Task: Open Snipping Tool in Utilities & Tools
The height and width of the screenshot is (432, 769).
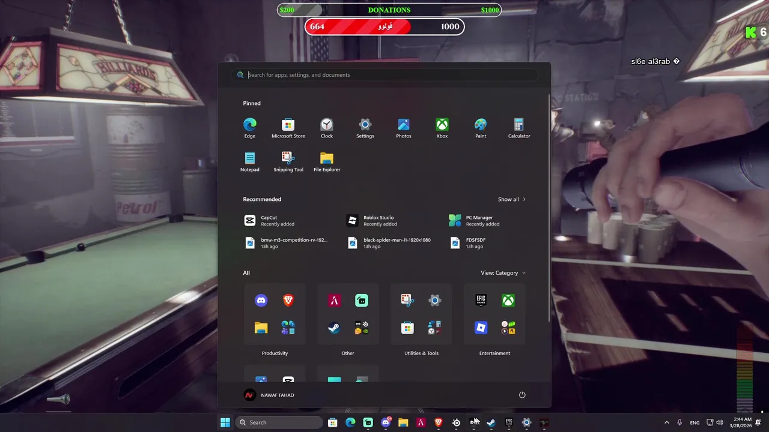Action: coord(407,301)
